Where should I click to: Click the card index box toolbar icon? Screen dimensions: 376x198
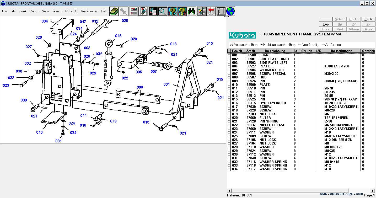click(114, 11)
